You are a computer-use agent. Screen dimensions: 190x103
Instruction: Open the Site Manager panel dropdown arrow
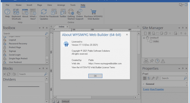pyautogui.click(x=179, y=28)
